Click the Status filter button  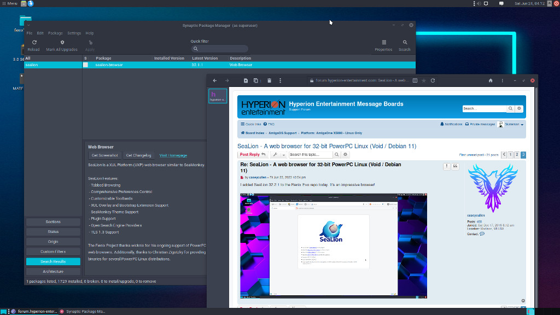click(x=53, y=232)
